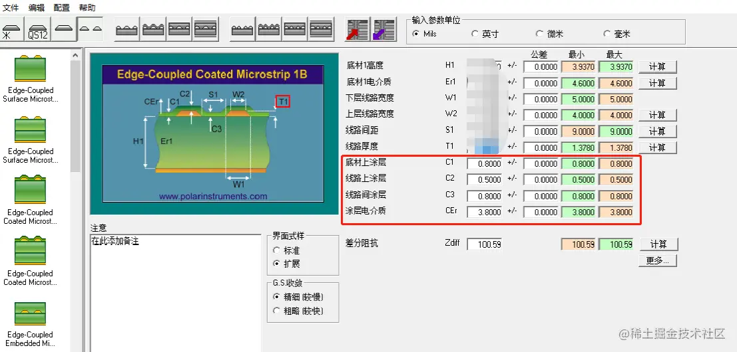Click the Edge-Coupled Coated Microstrip 1B diagram

pos(213,133)
